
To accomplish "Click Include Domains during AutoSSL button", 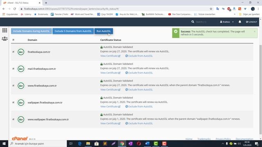I will tap(32, 31).
